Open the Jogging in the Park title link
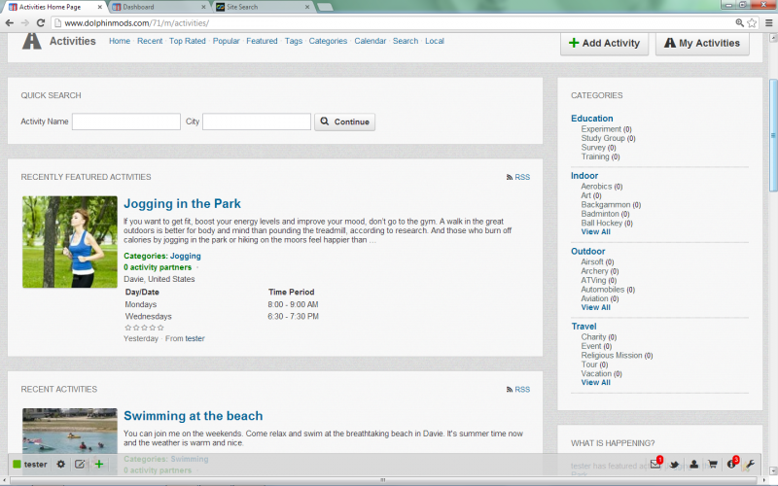Viewport: 778px width, 486px height. (x=182, y=204)
